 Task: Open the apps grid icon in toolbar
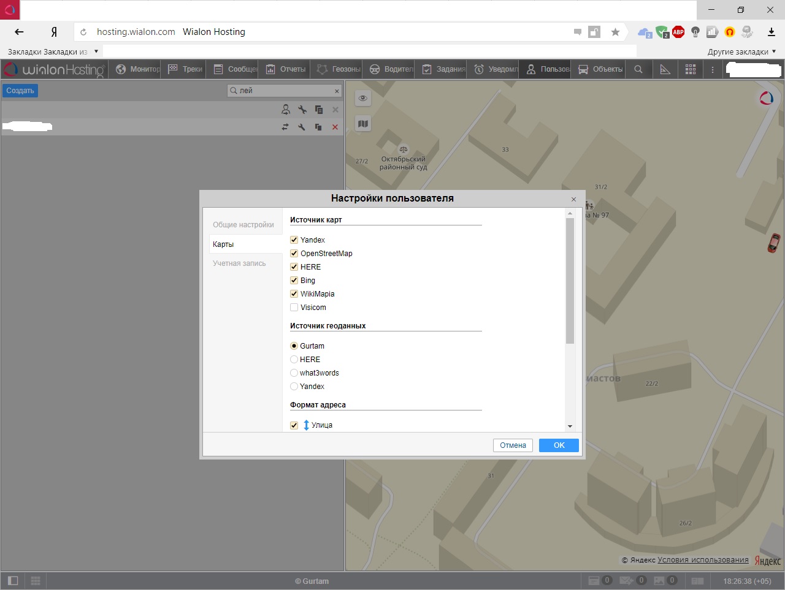point(691,69)
